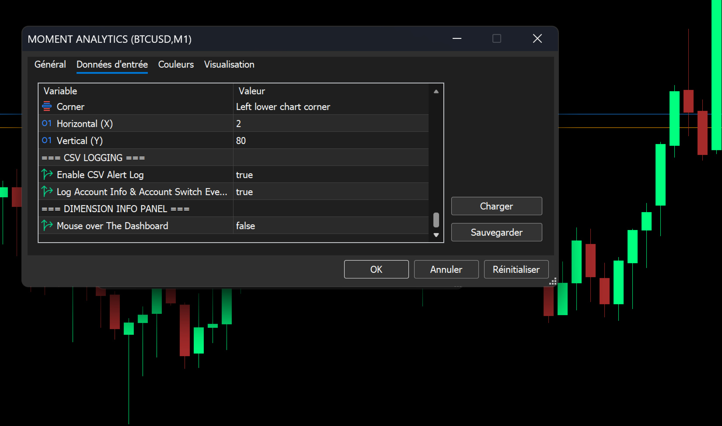Click the Sauvegarder button
Viewport: 722px width, 426px height.
(496, 232)
